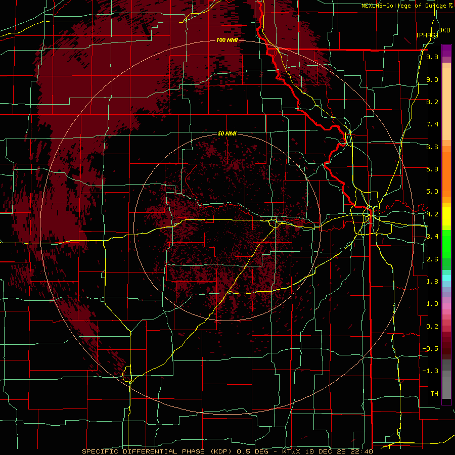Click the purple top segment of color bar
Image resolution: width=455 pixels, height=455 pixels.
point(446,51)
